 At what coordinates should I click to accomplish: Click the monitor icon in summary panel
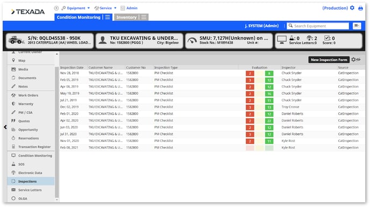[x=281, y=39]
